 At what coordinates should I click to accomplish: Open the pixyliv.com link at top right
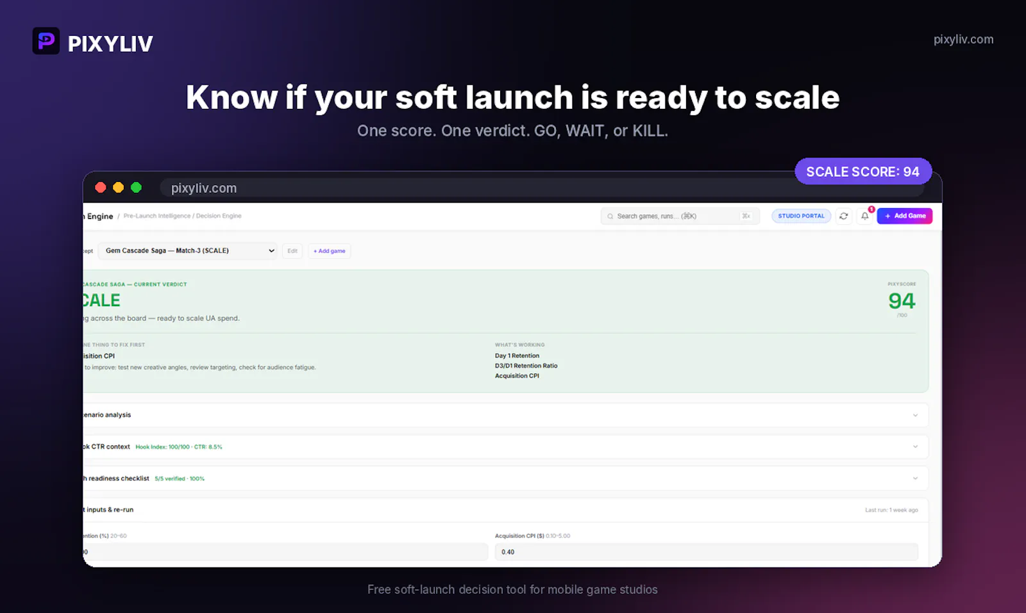963,39
